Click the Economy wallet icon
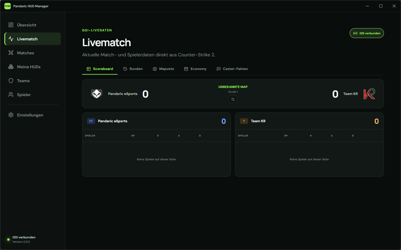 click(x=186, y=69)
